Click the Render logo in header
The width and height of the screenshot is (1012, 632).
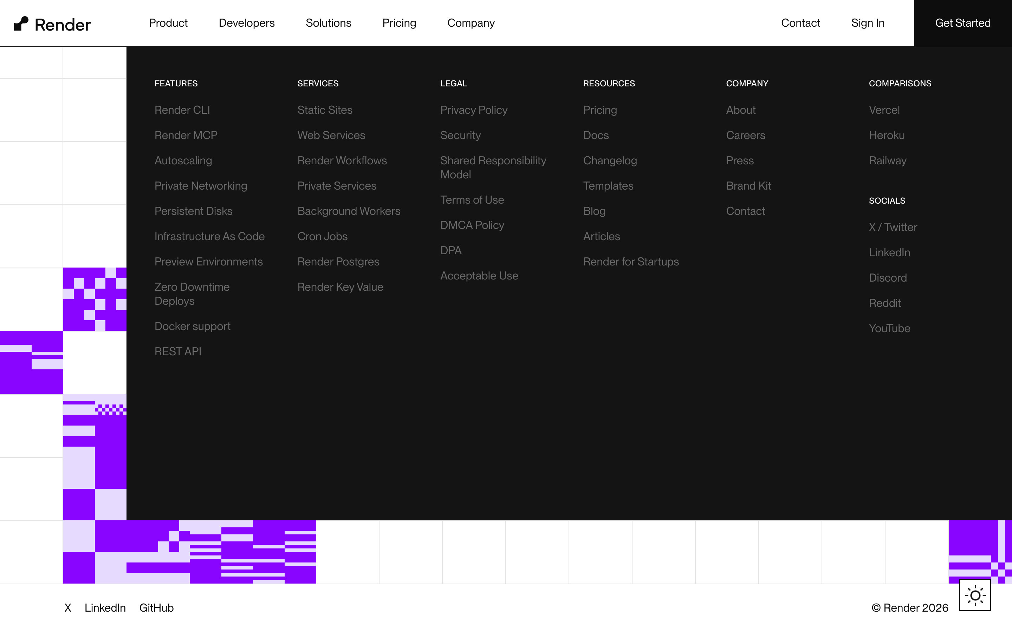coord(52,24)
